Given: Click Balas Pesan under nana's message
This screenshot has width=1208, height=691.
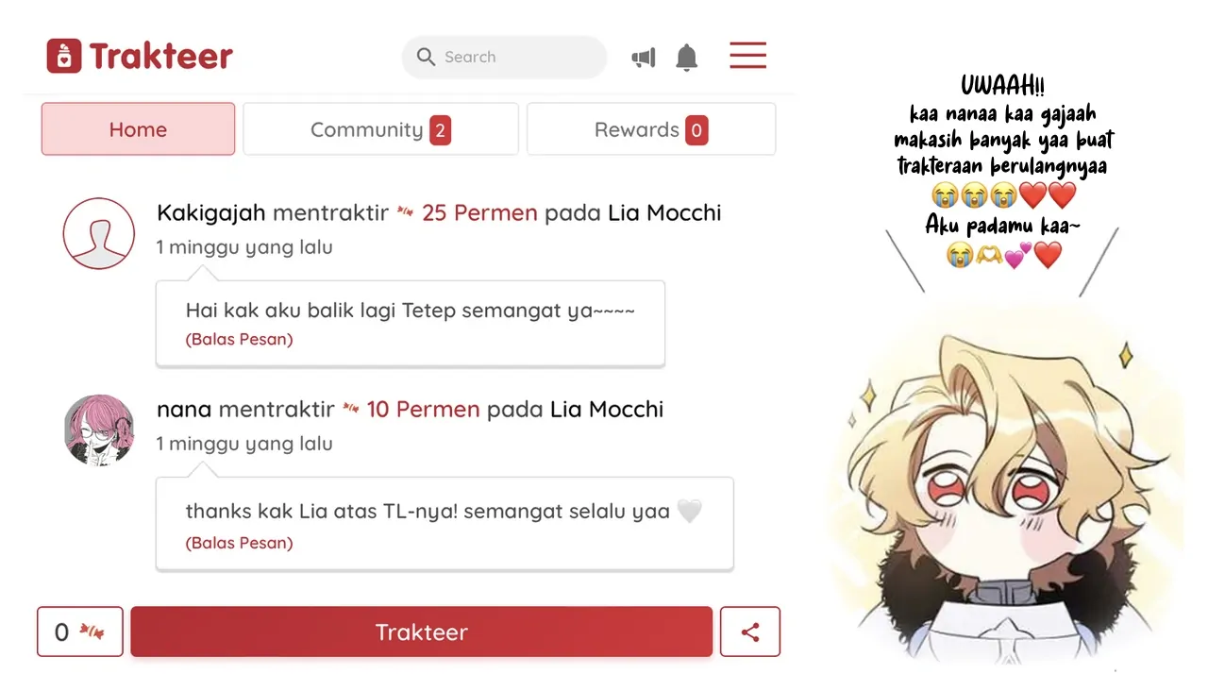Looking at the screenshot, I should [239, 543].
